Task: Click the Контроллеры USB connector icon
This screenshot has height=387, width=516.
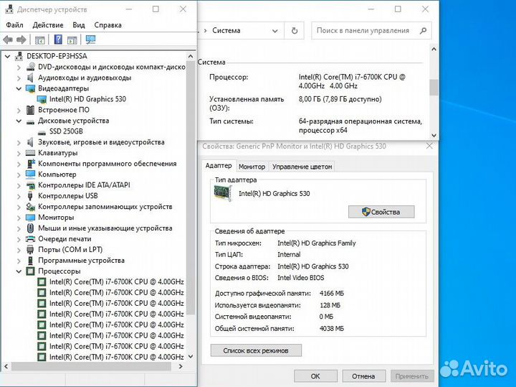Action: [x=30, y=196]
